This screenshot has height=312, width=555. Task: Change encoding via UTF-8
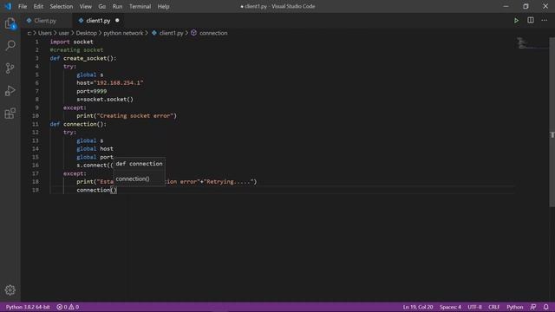tap(474, 307)
